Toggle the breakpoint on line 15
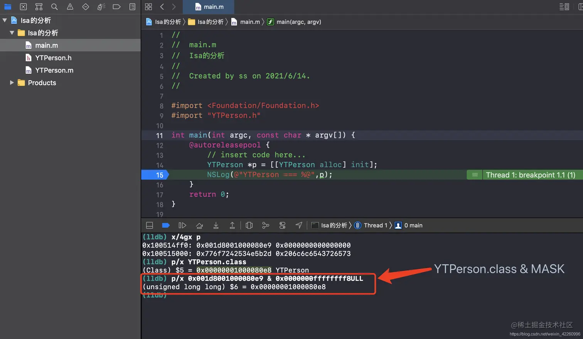This screenshot has width=583, height=339. [155, 175]
